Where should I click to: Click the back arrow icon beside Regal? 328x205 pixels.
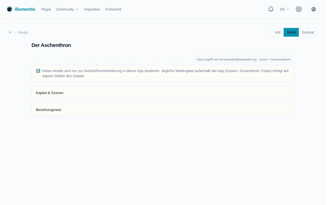pos(10,32)
